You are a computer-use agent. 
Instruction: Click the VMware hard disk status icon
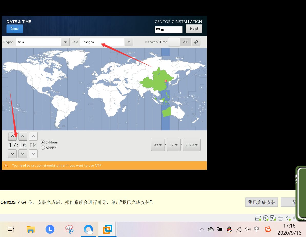[258, 218]
